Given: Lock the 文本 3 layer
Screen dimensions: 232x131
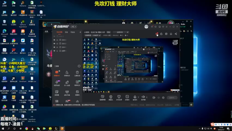Looking at the screenshot, I should (57, 40).
